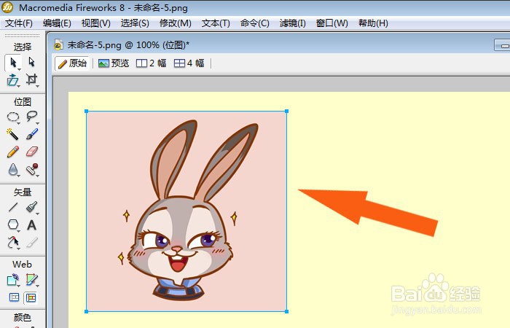Image resolution: width=510 pixels, height=328 pixels.
Task: Switch to the 预览 view tab
Action: point(114,63)
